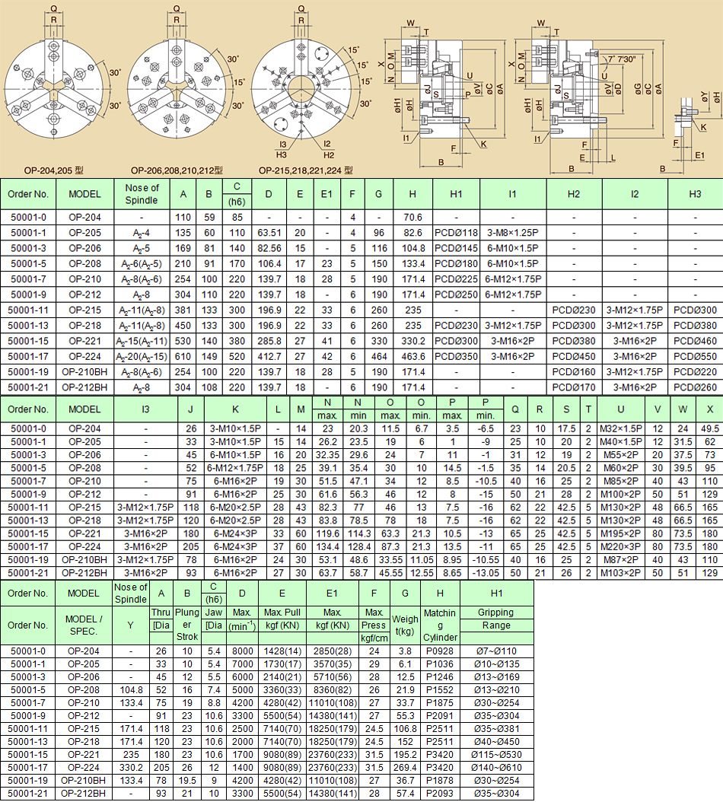Viewport: 723px width, 802px height.
Task: Select the cell reading 412.7
Action: pos(269,357)
